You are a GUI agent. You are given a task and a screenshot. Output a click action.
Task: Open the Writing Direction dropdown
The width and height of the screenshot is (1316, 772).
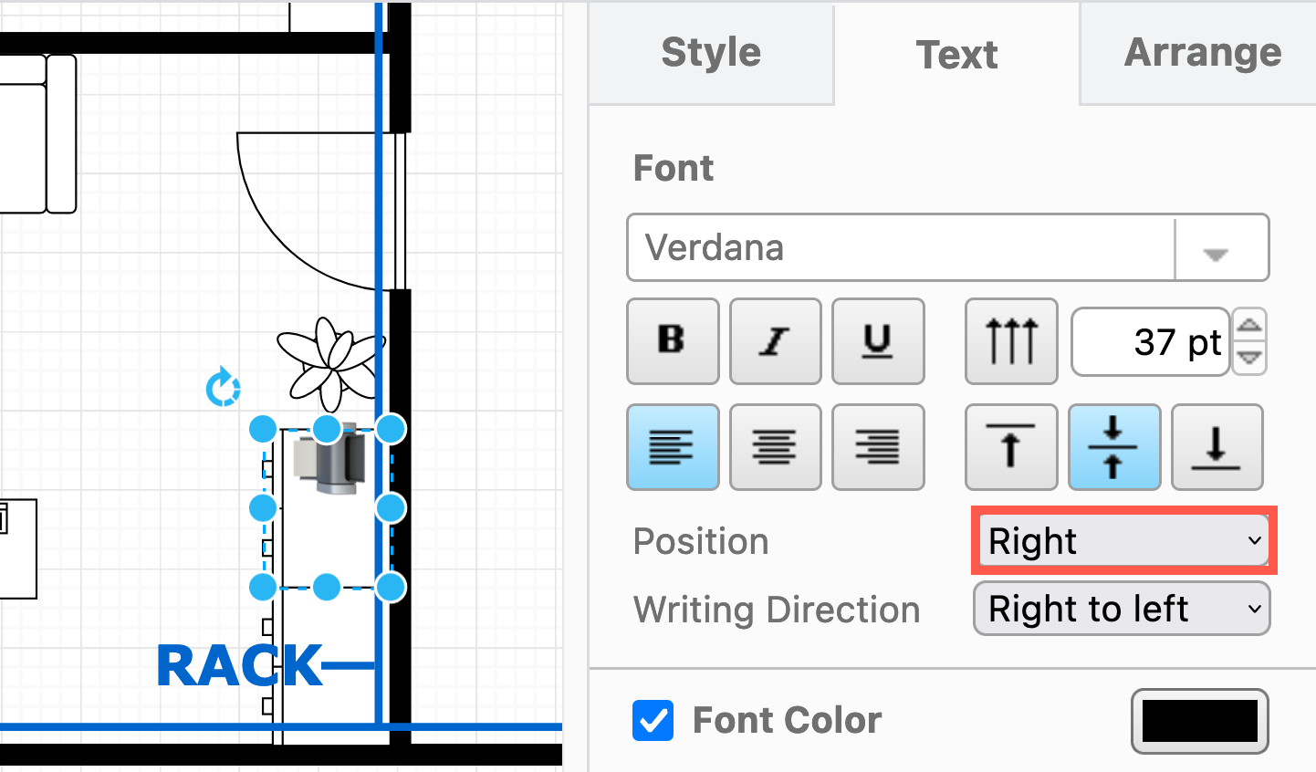[x=1121, y=608]
